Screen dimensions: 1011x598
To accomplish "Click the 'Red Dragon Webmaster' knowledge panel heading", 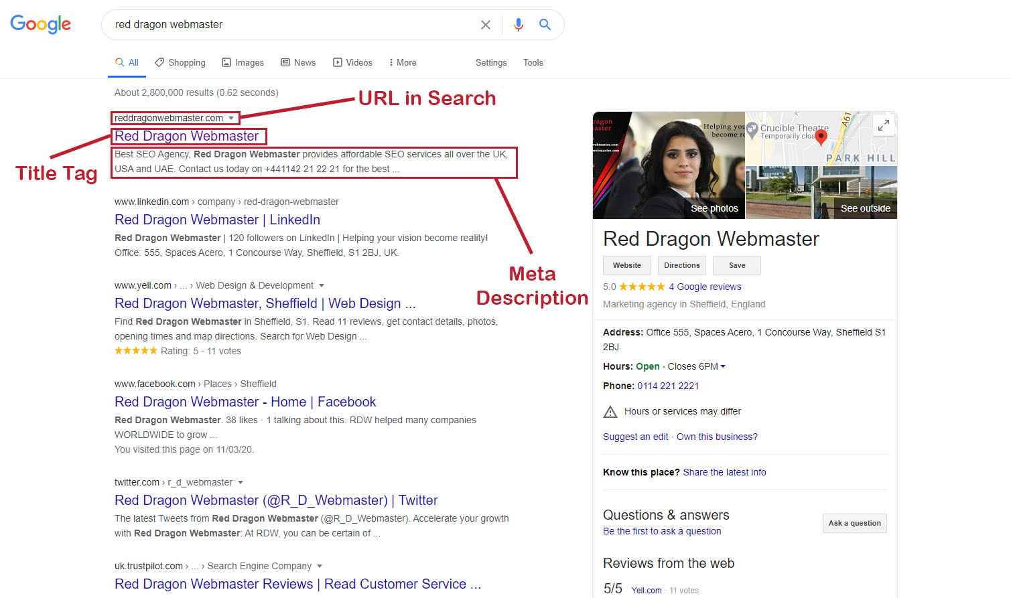I will [x=711, y=239].
